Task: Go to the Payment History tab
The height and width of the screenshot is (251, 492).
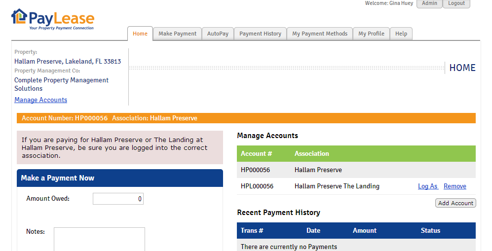Action: tap(260, 34)
